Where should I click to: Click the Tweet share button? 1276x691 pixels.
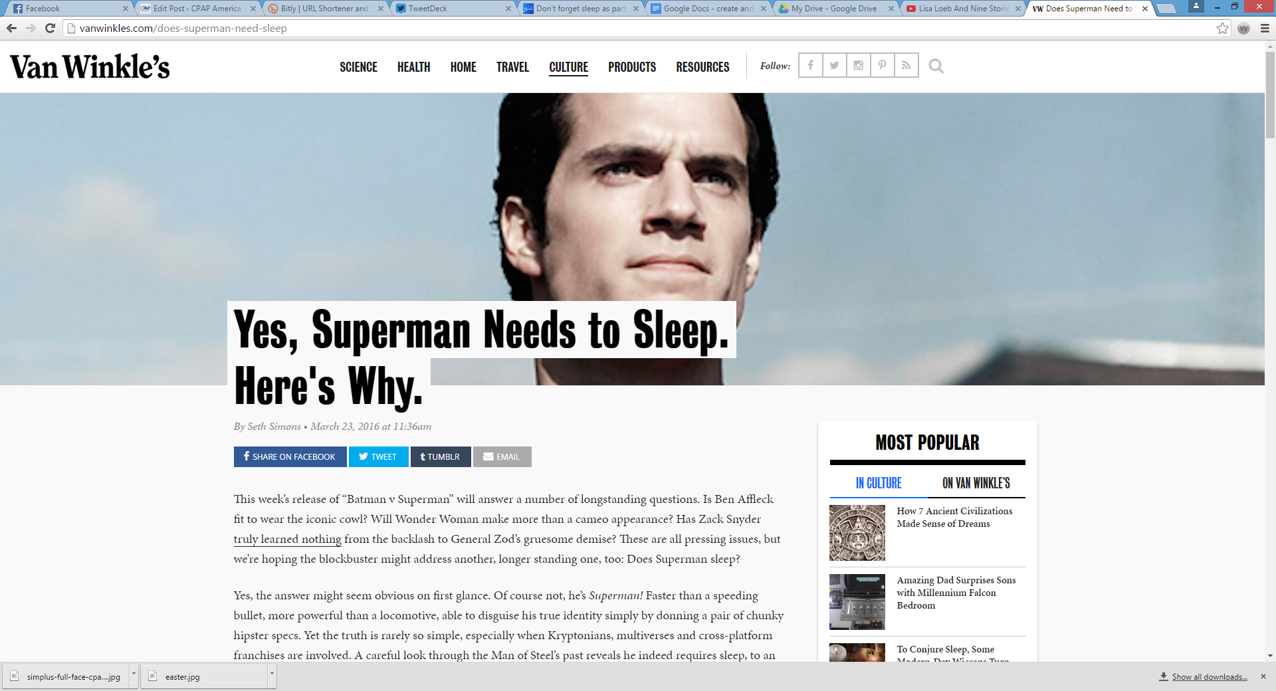click(x=378, y=457)
